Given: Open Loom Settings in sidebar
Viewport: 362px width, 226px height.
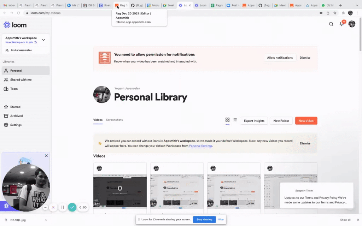Looking at the screenshot, I should pos(25,125).
